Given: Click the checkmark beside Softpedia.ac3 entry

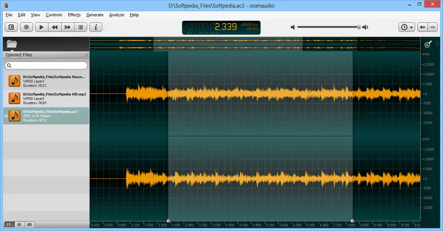Looking at the screenshot, I should coord(6,115).
